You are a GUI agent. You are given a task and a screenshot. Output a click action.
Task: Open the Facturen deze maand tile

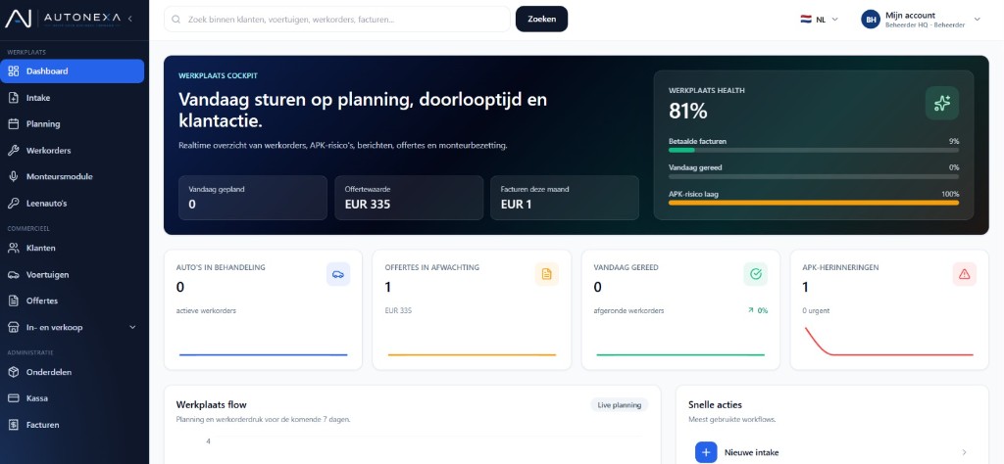[565, 198]
